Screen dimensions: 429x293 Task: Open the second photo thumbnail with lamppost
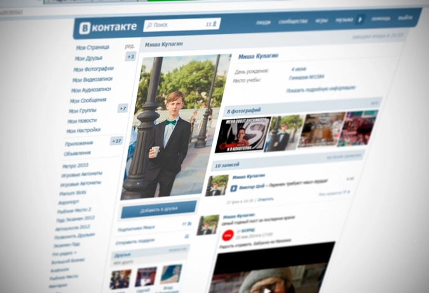285,133
